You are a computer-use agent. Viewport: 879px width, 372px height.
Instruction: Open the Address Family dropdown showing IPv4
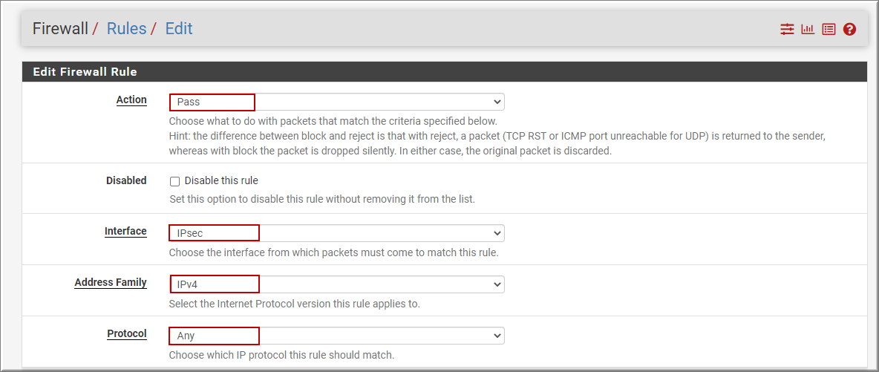click(336, 284)
